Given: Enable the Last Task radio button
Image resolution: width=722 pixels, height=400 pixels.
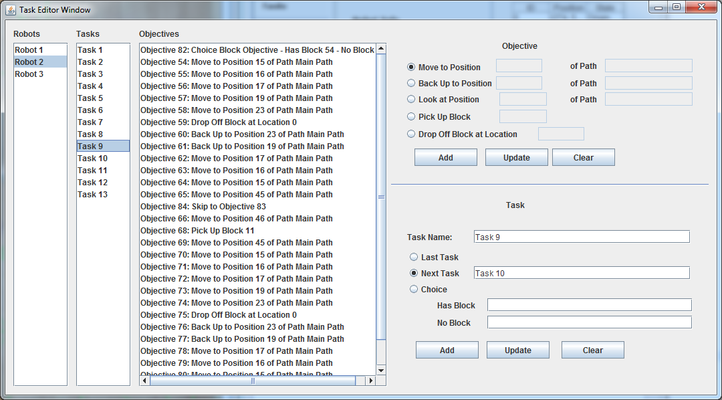Looking at the screenshot, I should [414, 257].
